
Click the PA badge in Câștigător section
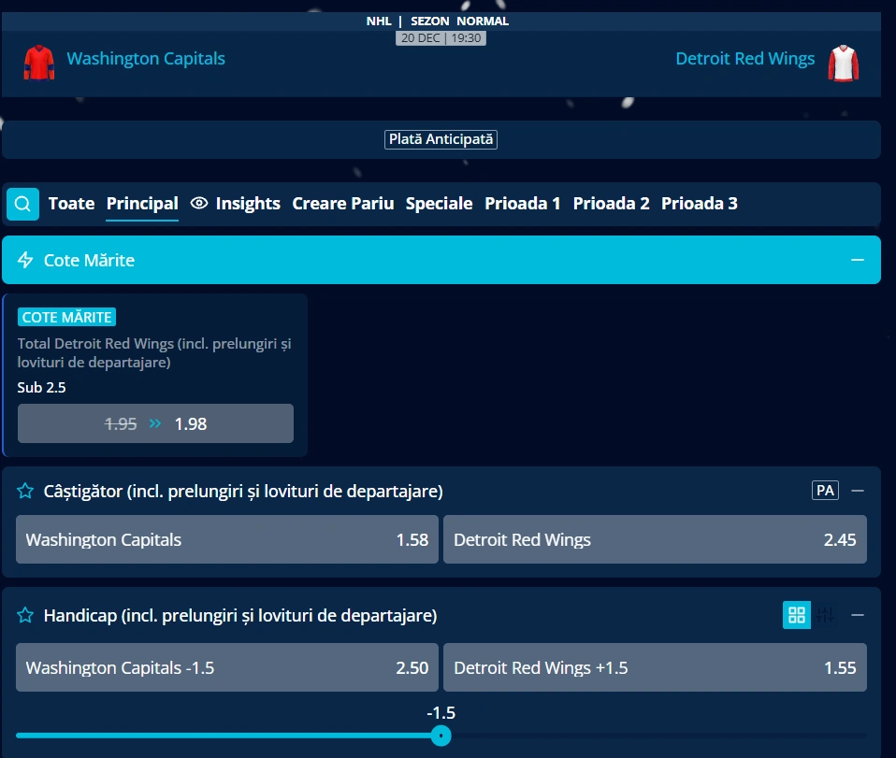pyautogui.click(x=825, y=491)
